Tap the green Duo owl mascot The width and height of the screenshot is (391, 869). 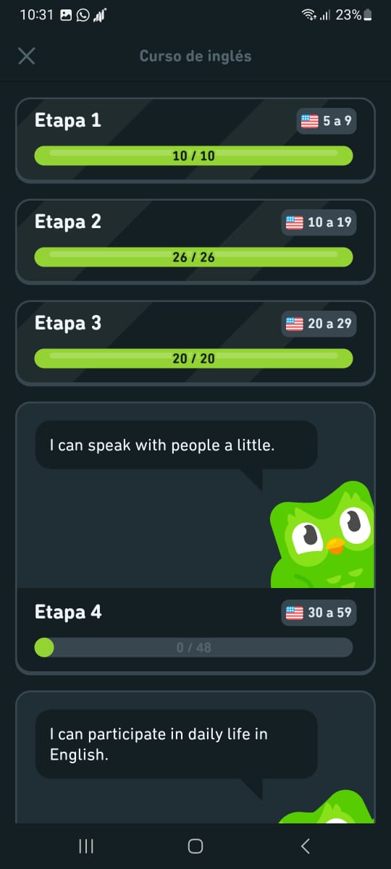(321, 534)
